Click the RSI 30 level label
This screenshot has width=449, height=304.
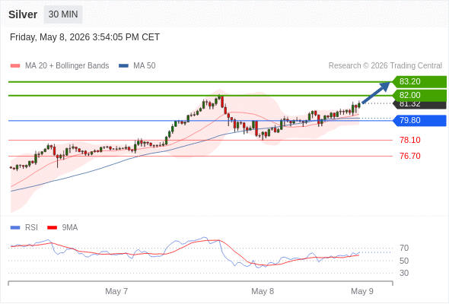[404, 273]
